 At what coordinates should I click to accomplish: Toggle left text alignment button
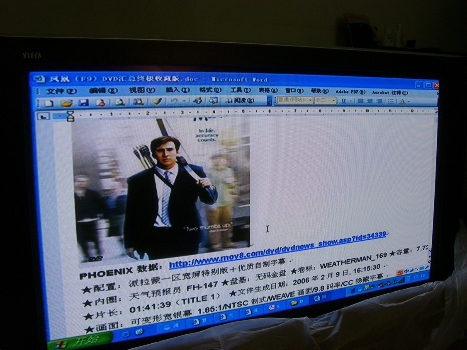click(360, 101)
